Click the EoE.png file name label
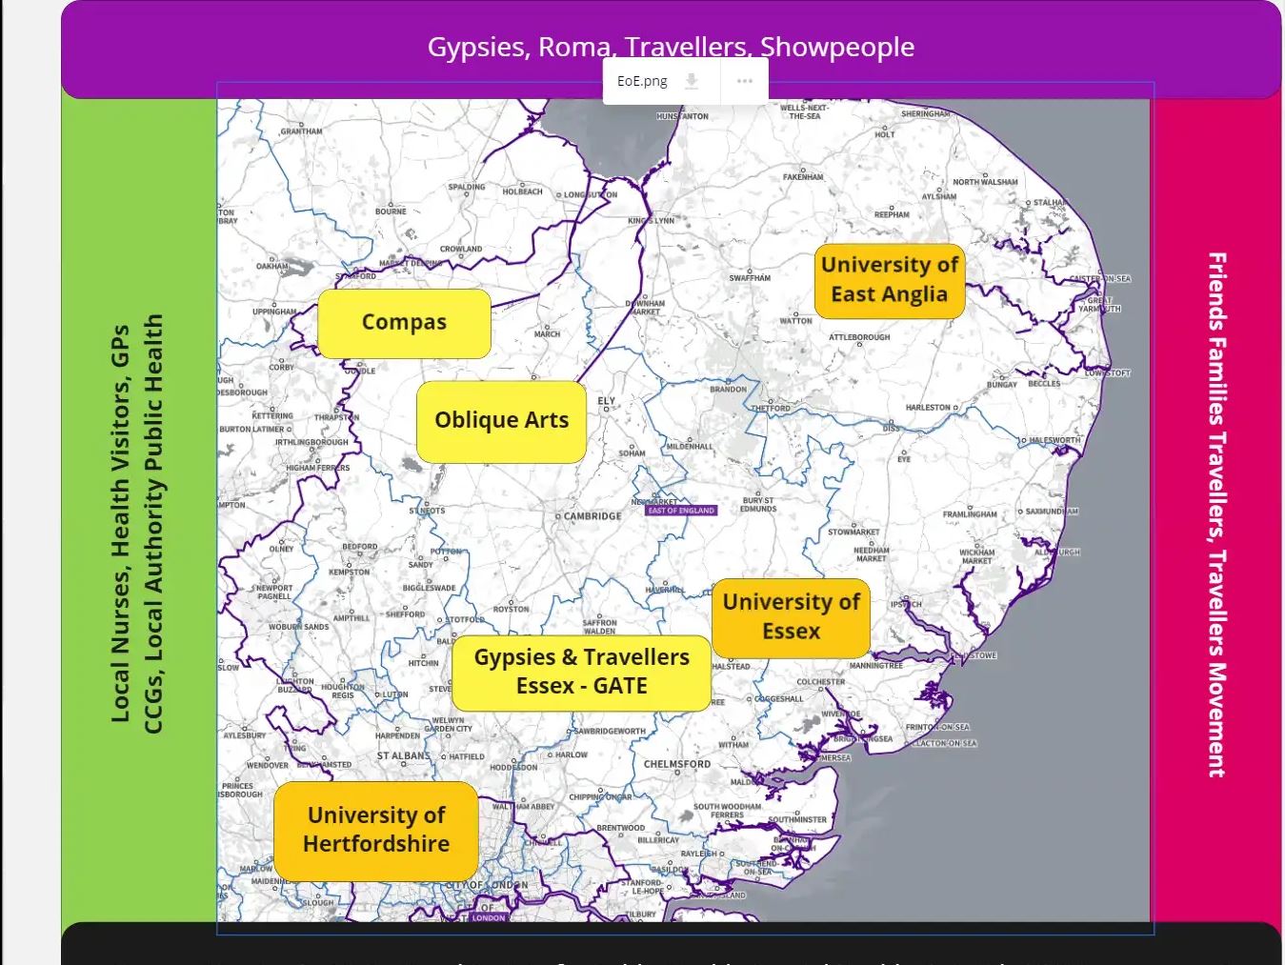This screenshot has height=965, width=1285. pyautogui.click(x=642, y=81)
